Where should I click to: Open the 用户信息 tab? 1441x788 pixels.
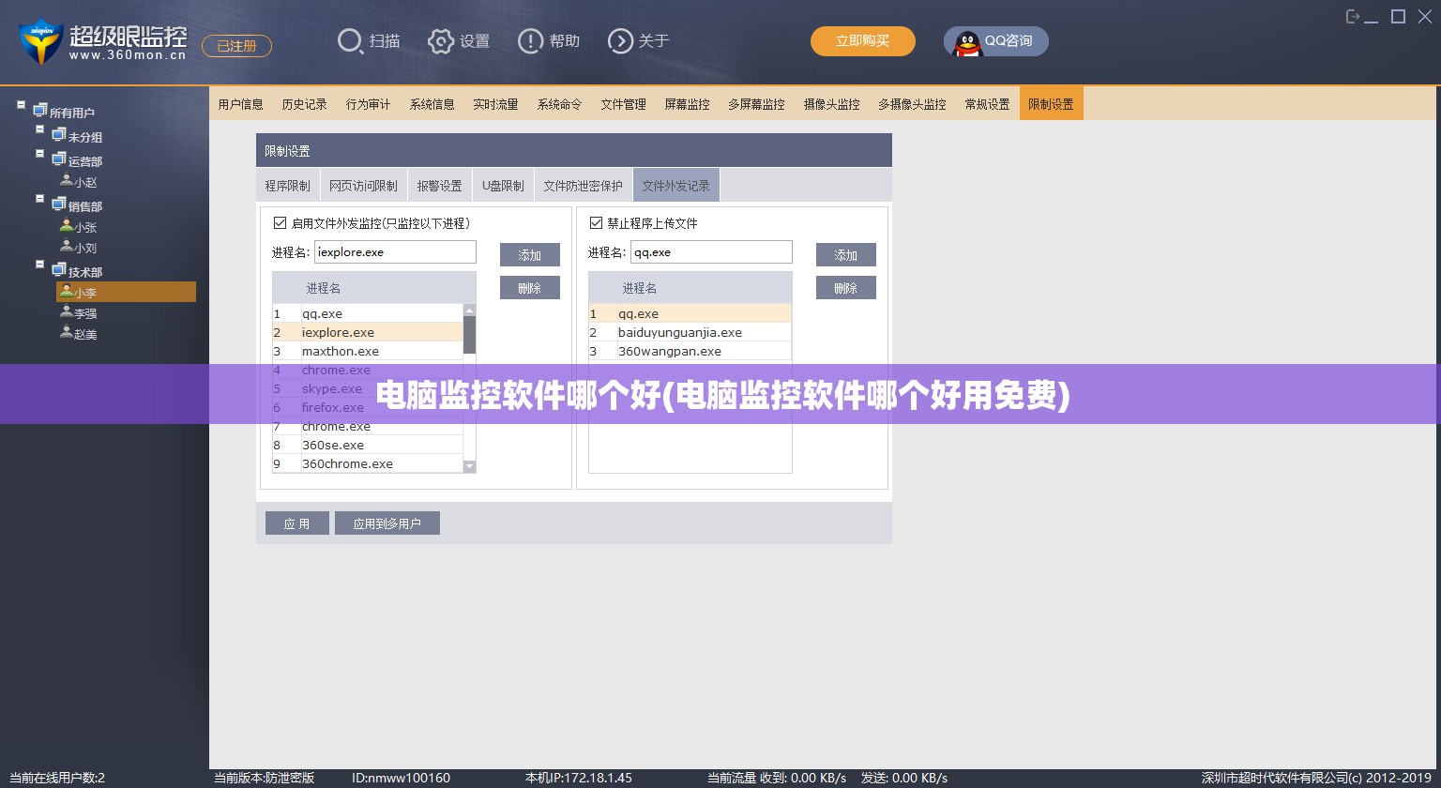(241, 104)
